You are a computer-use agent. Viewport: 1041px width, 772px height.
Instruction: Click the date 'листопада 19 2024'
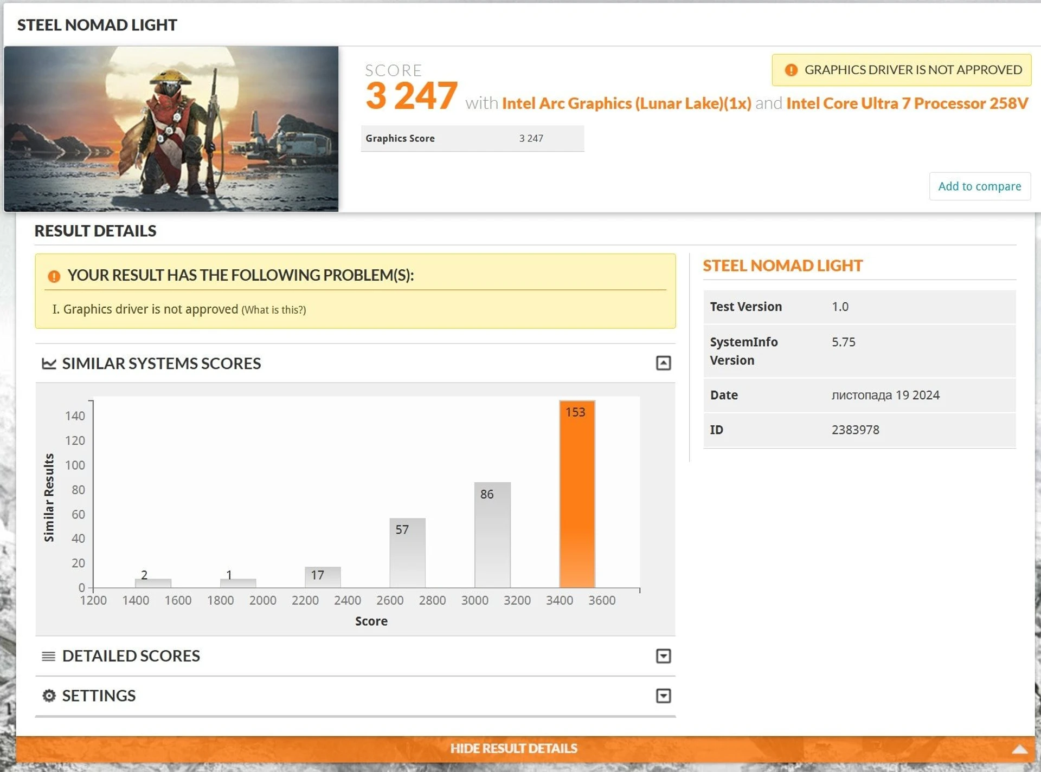point(885,395)
